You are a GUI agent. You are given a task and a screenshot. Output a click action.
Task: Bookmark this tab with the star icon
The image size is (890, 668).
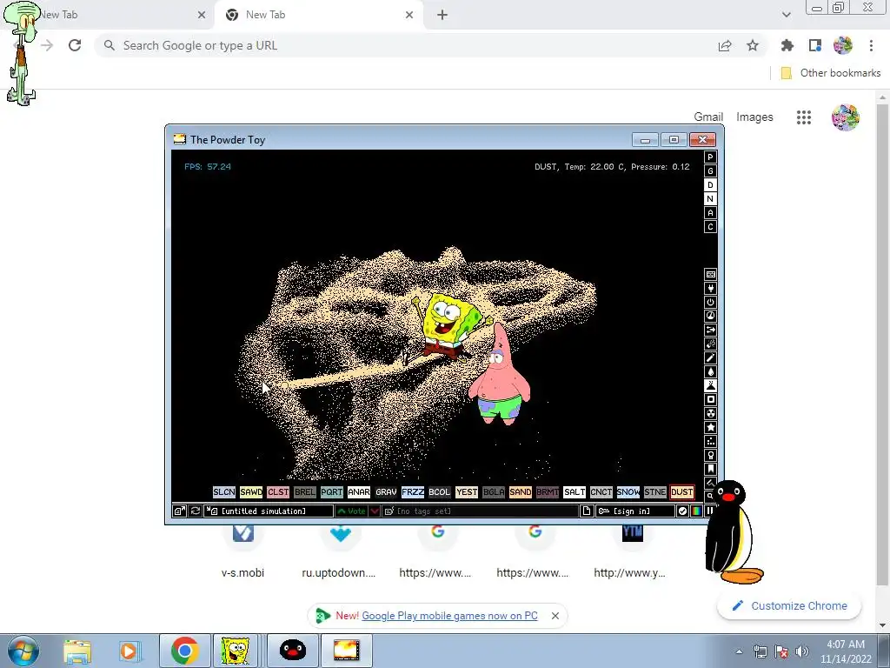click(x=753, y=45)
